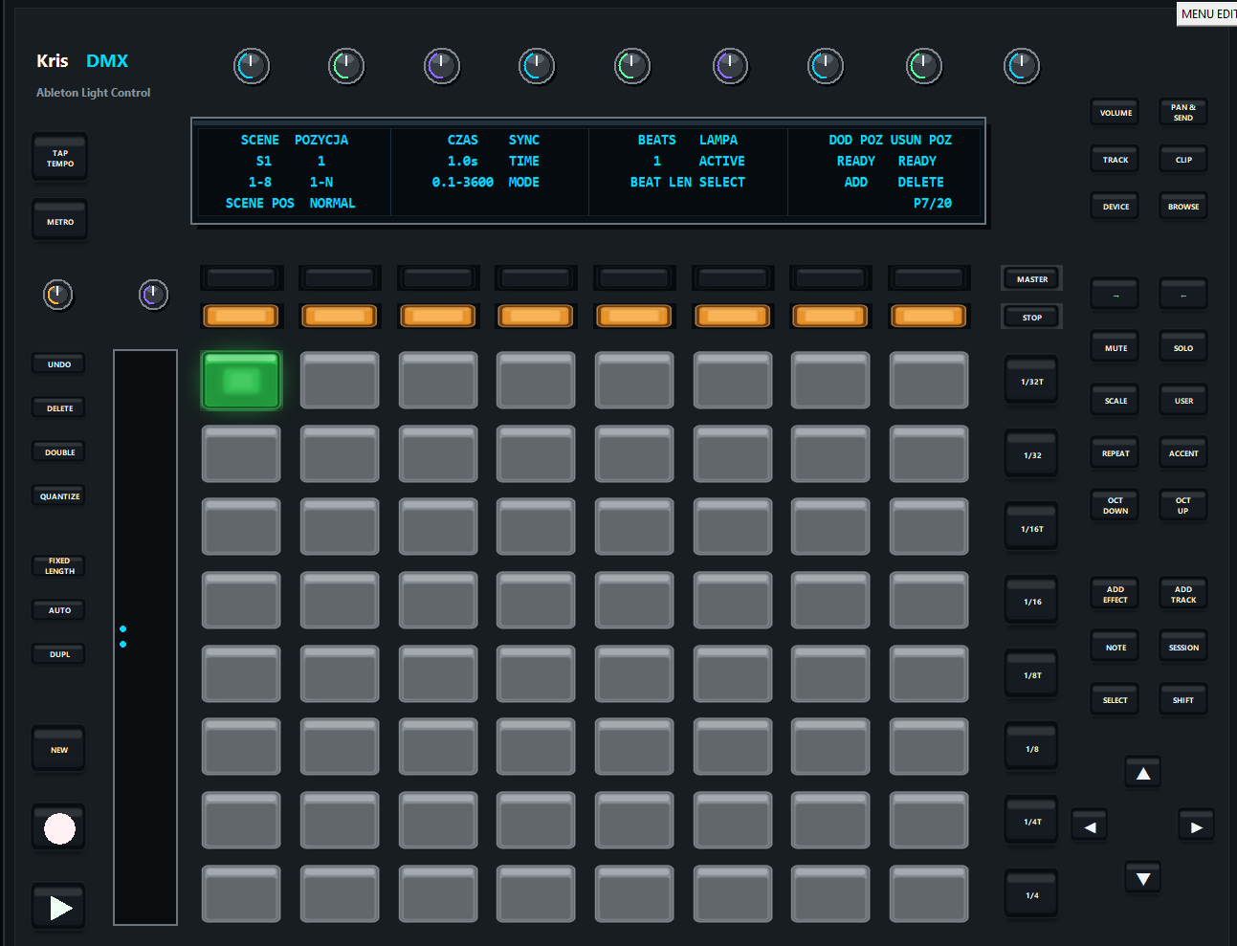Click the NEW button
The width and height of the screenshot is (1237, 946).
59,749
